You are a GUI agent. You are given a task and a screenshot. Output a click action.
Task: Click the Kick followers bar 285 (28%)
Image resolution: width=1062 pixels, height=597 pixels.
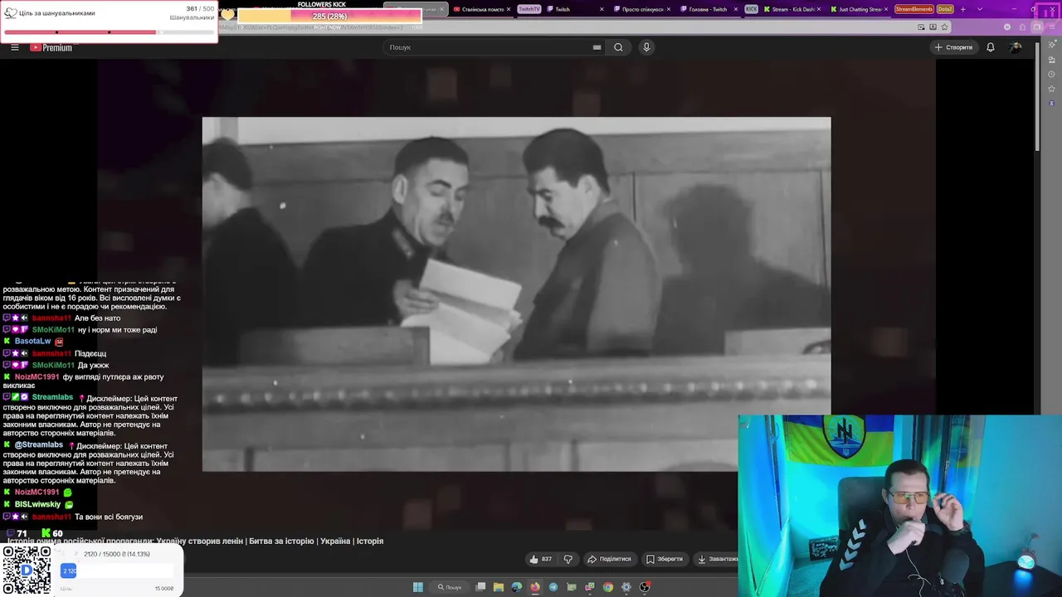329,16
